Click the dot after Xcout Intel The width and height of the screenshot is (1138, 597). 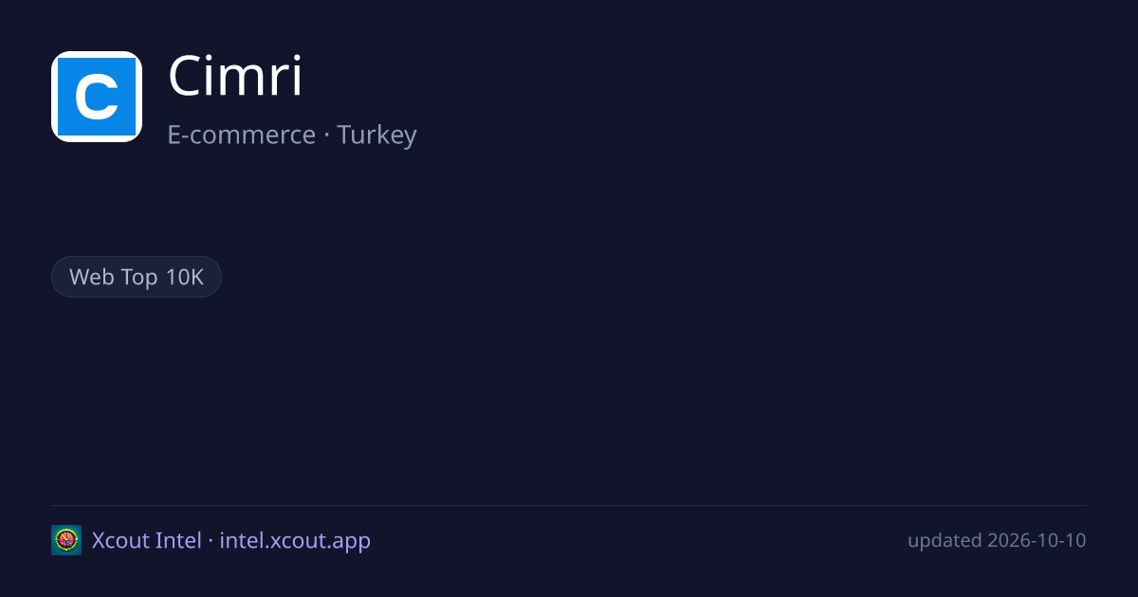211,541
